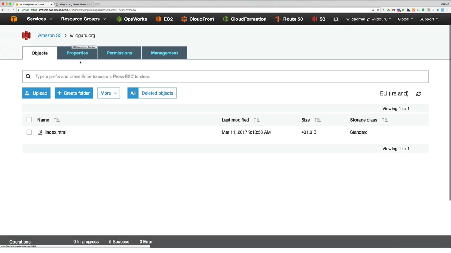Click the AWS orange cube home logo
This screenshot has height=253, width=451.
[x=13, y=19]
